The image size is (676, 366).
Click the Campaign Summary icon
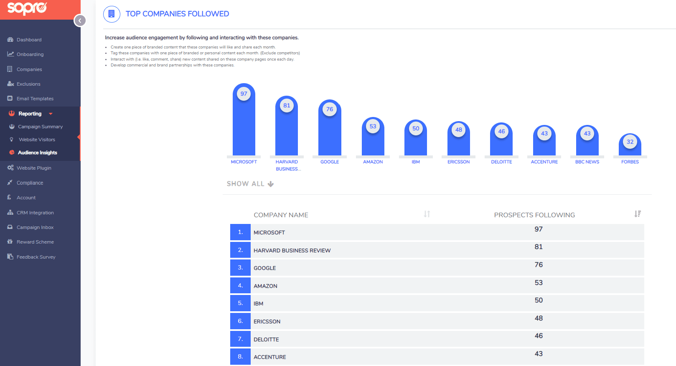[x=12, y=127]
